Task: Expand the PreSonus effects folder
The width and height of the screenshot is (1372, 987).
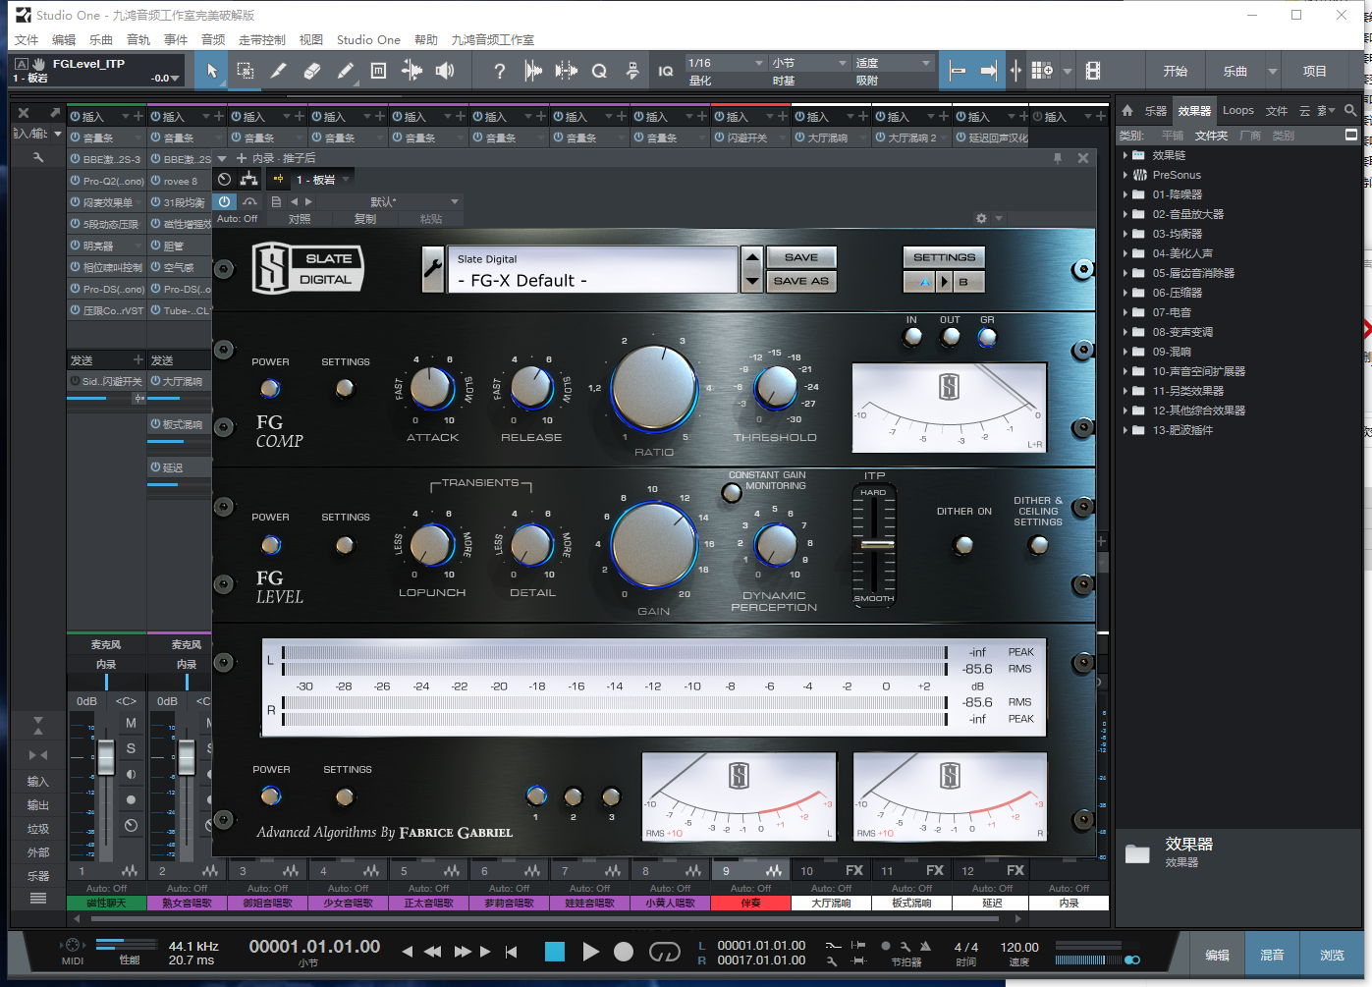Action: coord(1125,175)
